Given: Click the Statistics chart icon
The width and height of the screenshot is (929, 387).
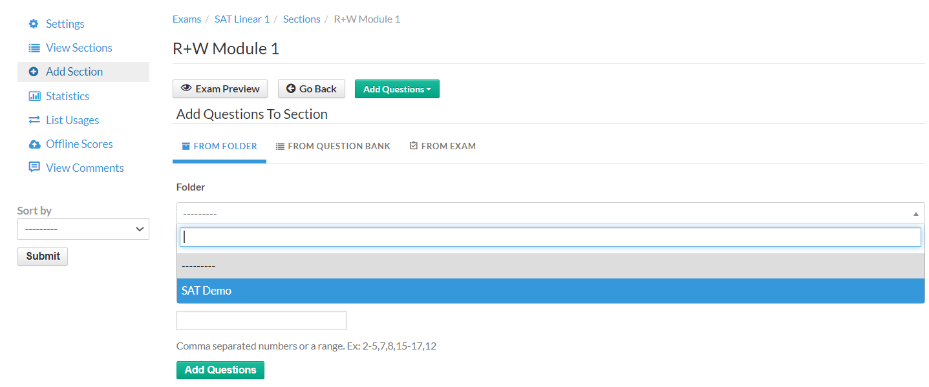Looking at the screenshot, I should pos(34,96).
